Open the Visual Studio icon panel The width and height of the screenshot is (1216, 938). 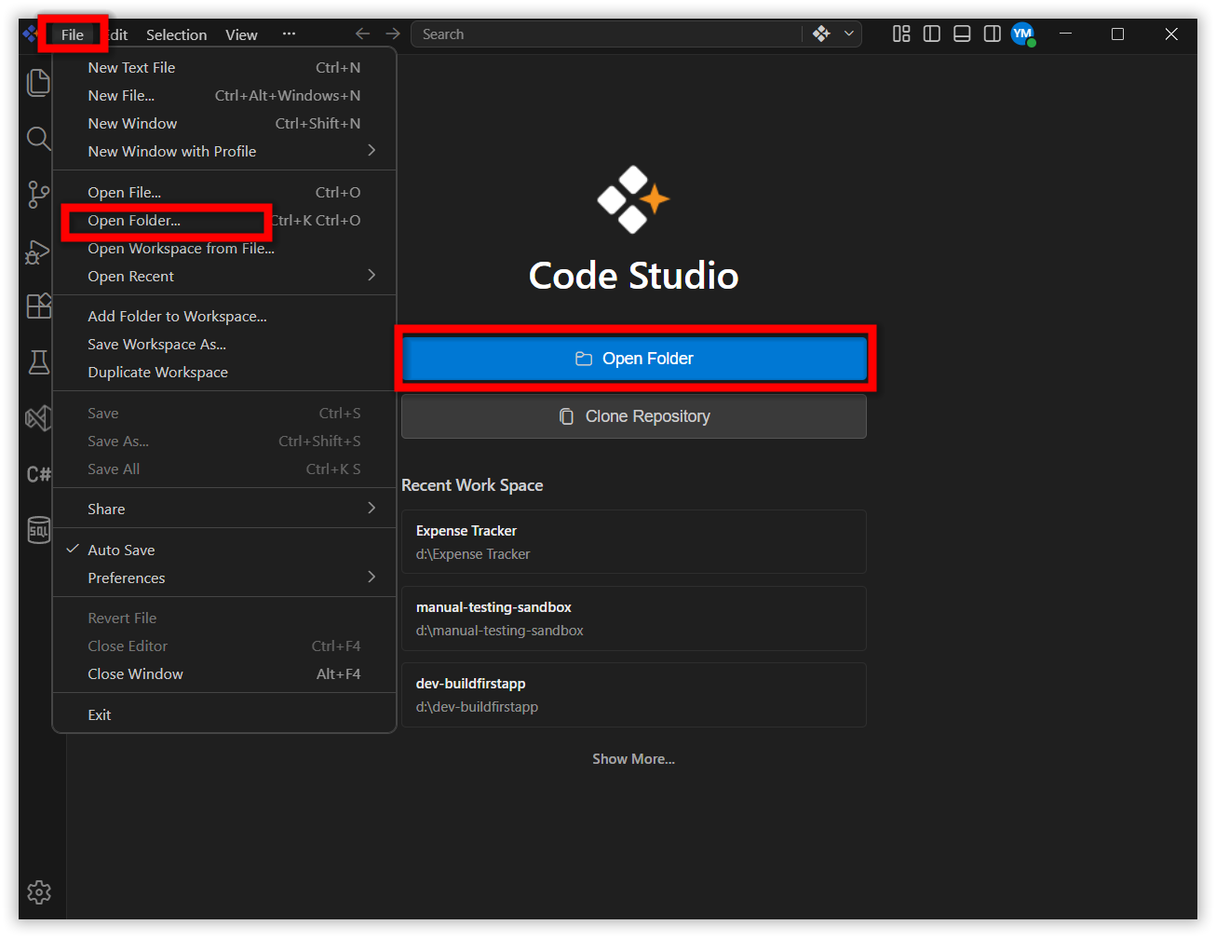[x=38, y=418]
